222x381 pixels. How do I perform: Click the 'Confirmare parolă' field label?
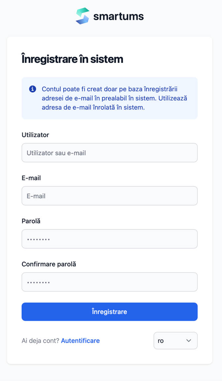point(49,264)
